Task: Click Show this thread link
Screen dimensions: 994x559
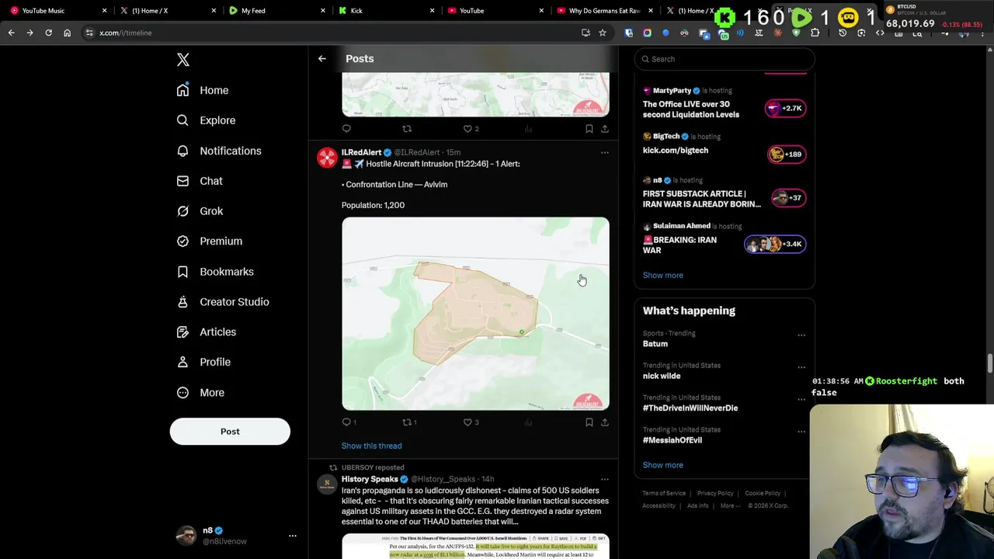Action: [371, 446]
